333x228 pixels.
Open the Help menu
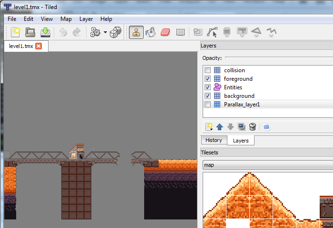pos(106,19)
